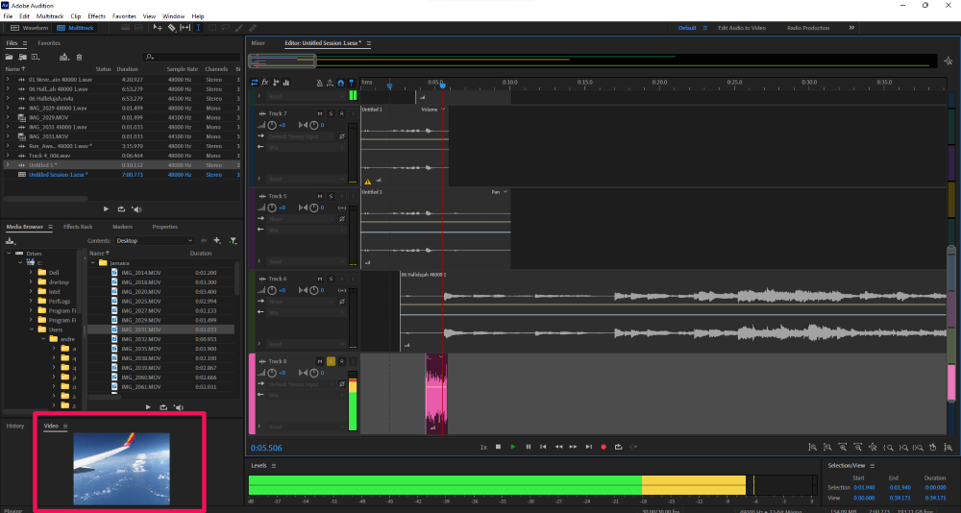Screen dimensions: 961x513
Task: Switch to the Markers tab
Action: point(122,227)
